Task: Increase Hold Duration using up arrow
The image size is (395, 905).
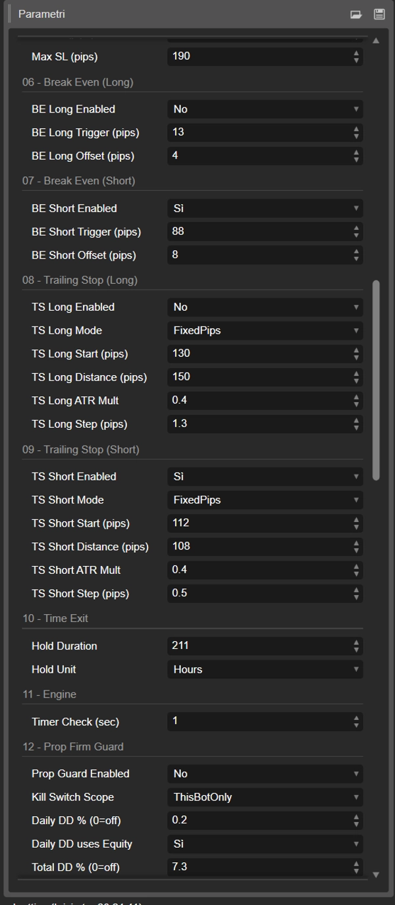Action: [356, 642]
